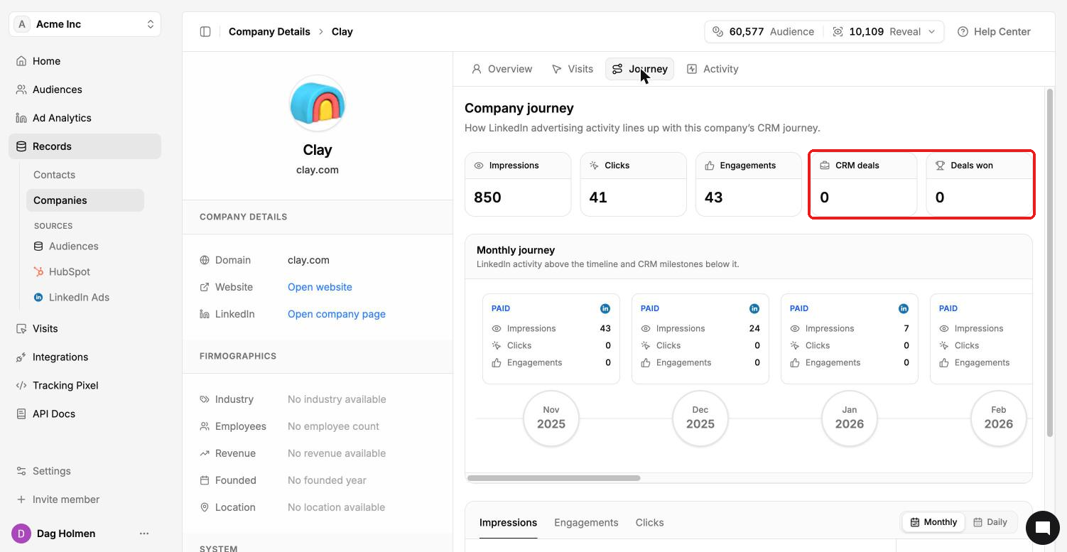Image resolution: width=1067 pixels, height=552 pixels.
Task: Open Contacts under Records
Action: 54,175
